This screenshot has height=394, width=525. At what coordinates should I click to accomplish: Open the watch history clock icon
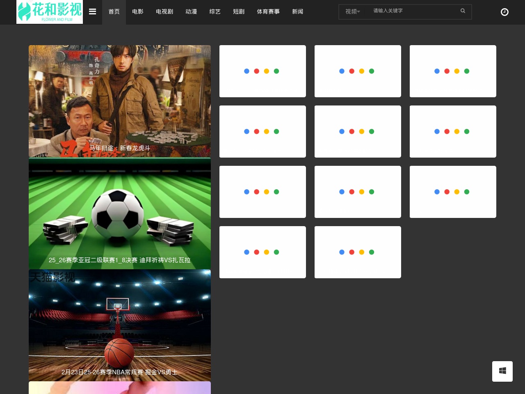(x=504, y=12)
